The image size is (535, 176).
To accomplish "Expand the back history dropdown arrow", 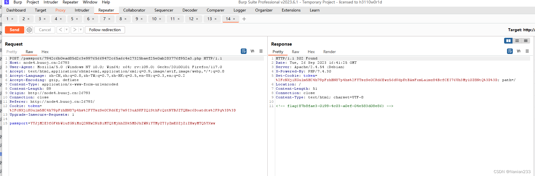I will tap(66, 30).
